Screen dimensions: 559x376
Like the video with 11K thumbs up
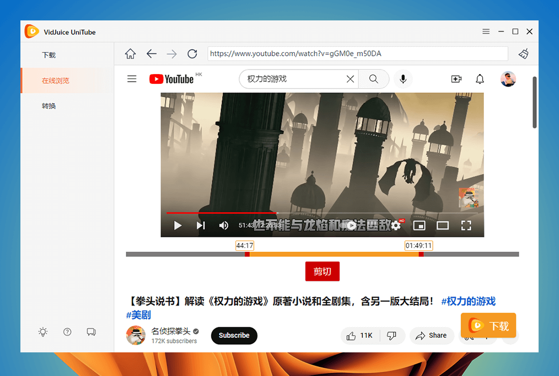click(x=360, y=335)
